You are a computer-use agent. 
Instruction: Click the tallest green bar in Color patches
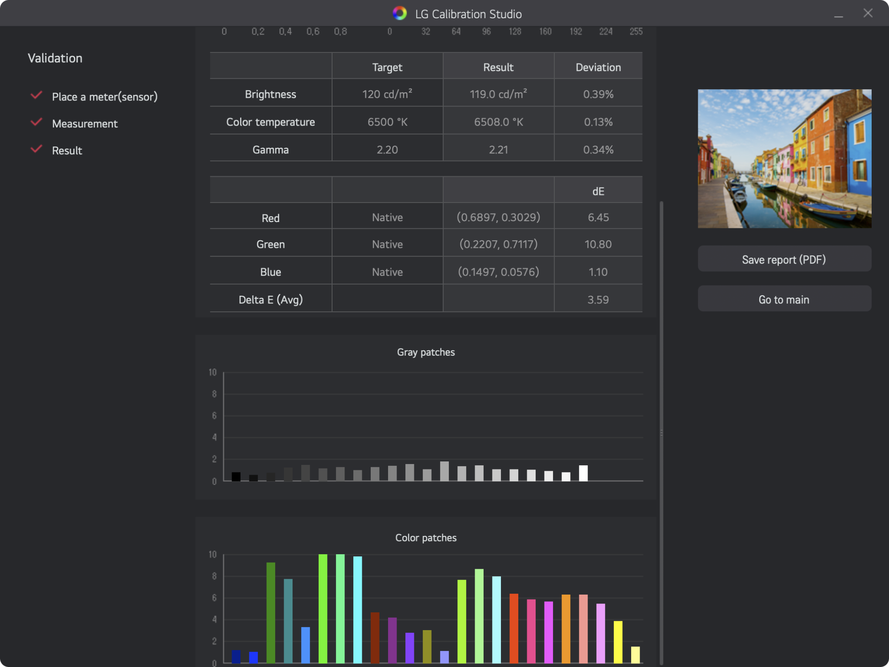pos(323,608)
